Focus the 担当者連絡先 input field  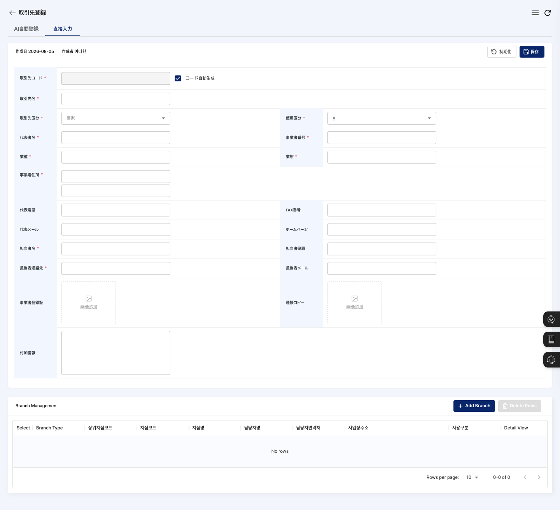tap(116, 268)
